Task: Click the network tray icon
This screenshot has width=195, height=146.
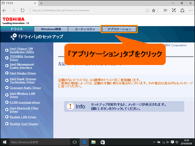Action: pyautogui.click(x=163, y=142)
